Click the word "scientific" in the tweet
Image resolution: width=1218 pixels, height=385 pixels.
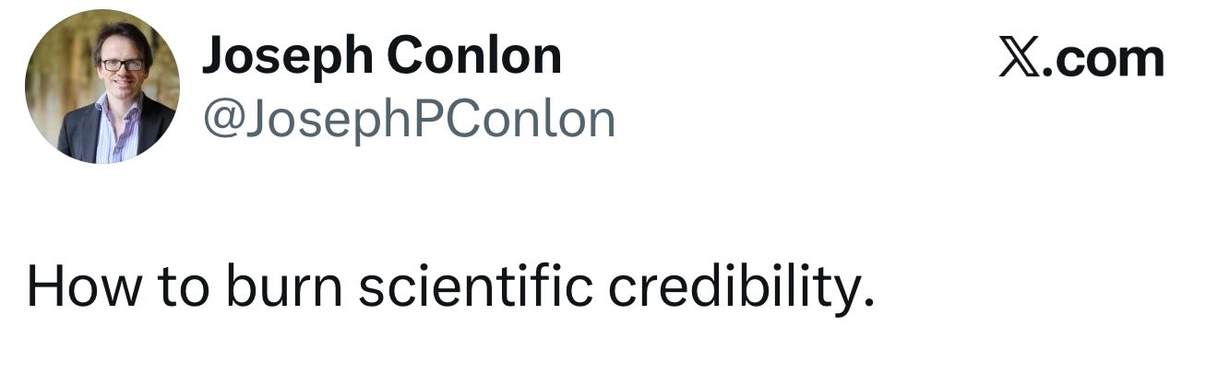474,289
